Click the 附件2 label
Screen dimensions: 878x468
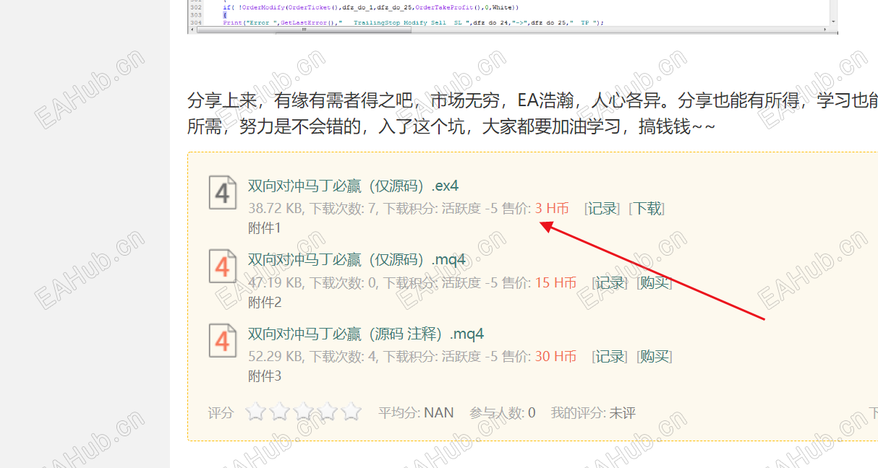[265, 302]
